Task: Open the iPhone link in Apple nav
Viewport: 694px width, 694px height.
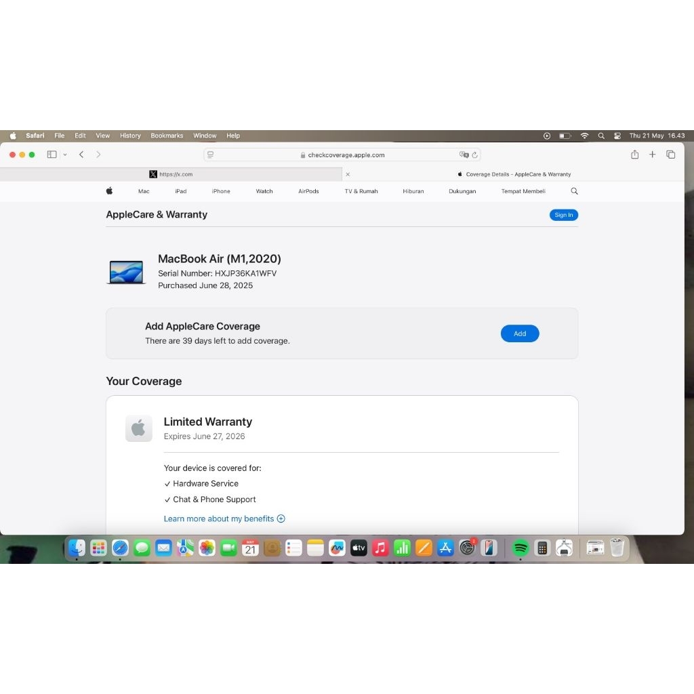Action: coord(221,191)
